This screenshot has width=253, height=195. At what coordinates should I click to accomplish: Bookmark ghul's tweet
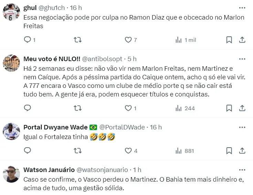click(229, 40)
